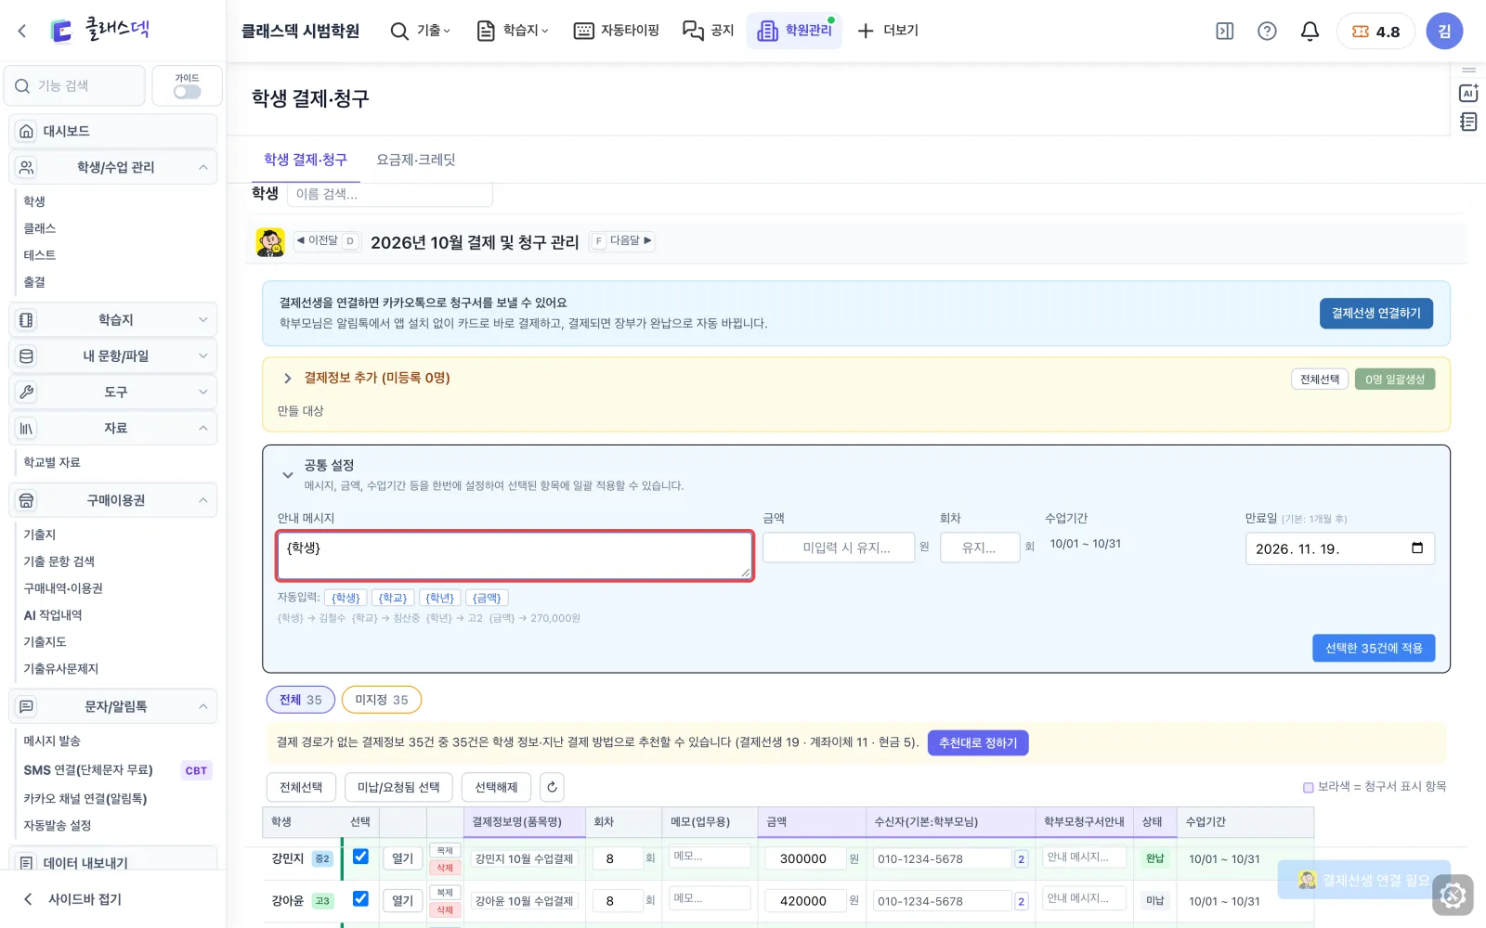Filter by the 미지정 35 chip
The width and height of the screenshot is (1486, 928).
coord(382,700)
